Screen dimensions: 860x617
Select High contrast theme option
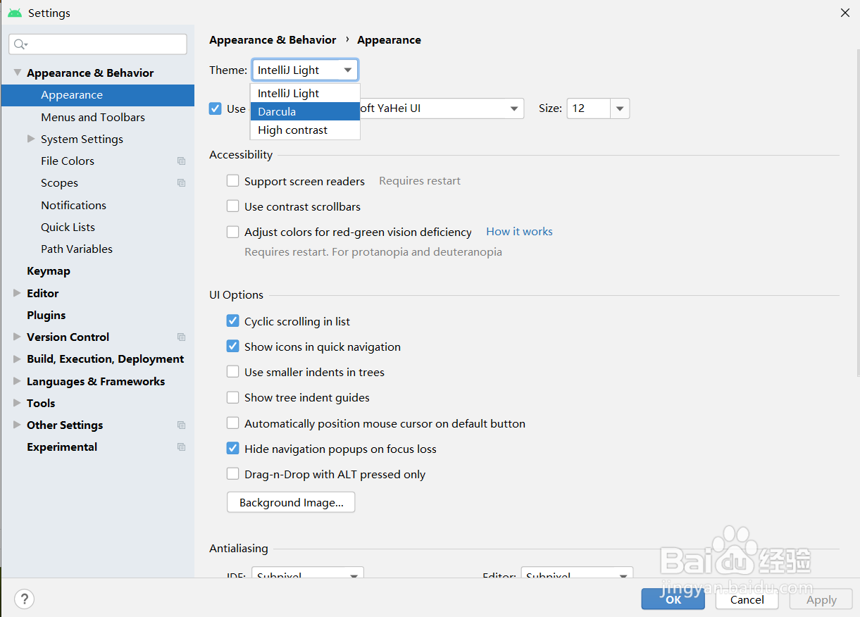pos(305,130)
